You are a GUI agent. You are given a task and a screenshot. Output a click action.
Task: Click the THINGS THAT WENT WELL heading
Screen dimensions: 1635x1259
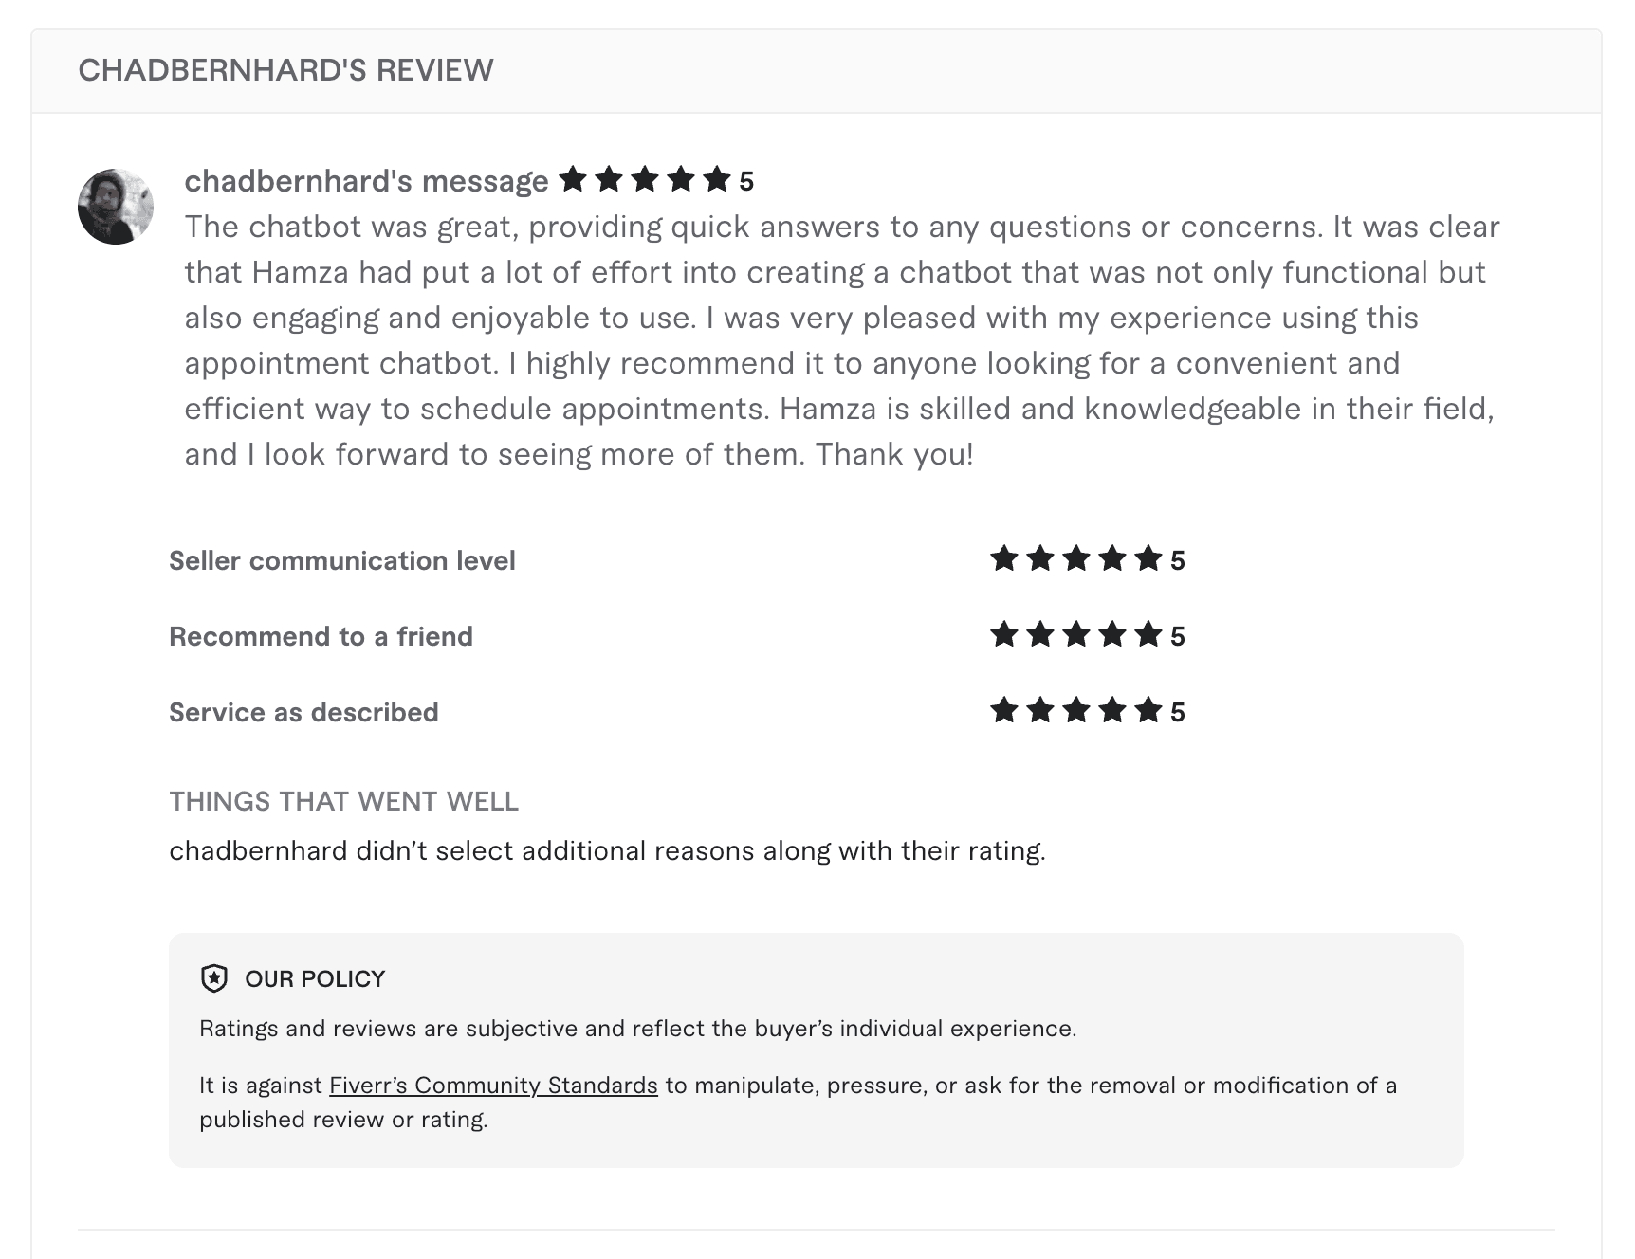pos(344,801)
